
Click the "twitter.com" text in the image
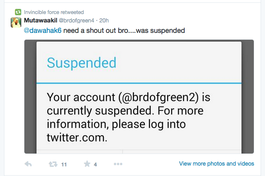(77, 138)
